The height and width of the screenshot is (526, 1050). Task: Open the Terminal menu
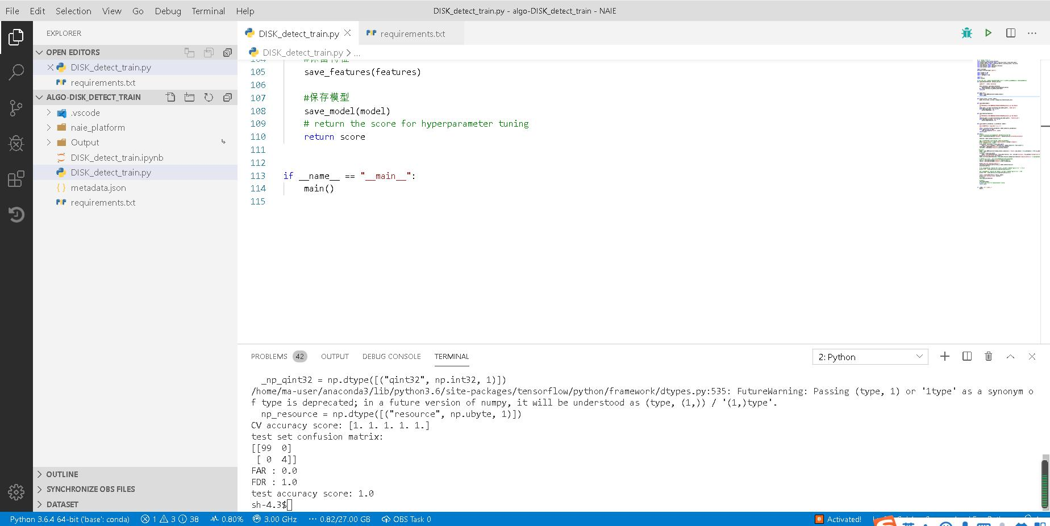tap(208, 11)
